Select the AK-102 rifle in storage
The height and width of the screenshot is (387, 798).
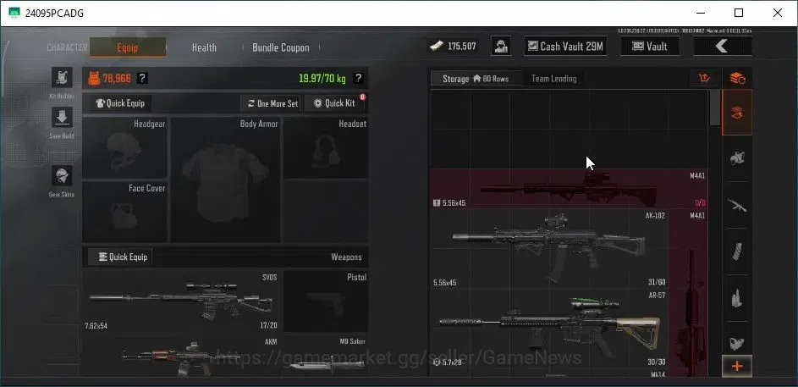(x=549, y=249)
